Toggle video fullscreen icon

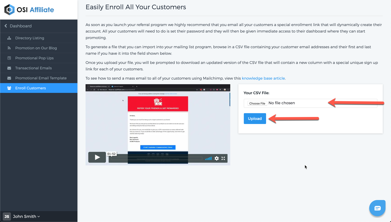(x=223, y=158)
